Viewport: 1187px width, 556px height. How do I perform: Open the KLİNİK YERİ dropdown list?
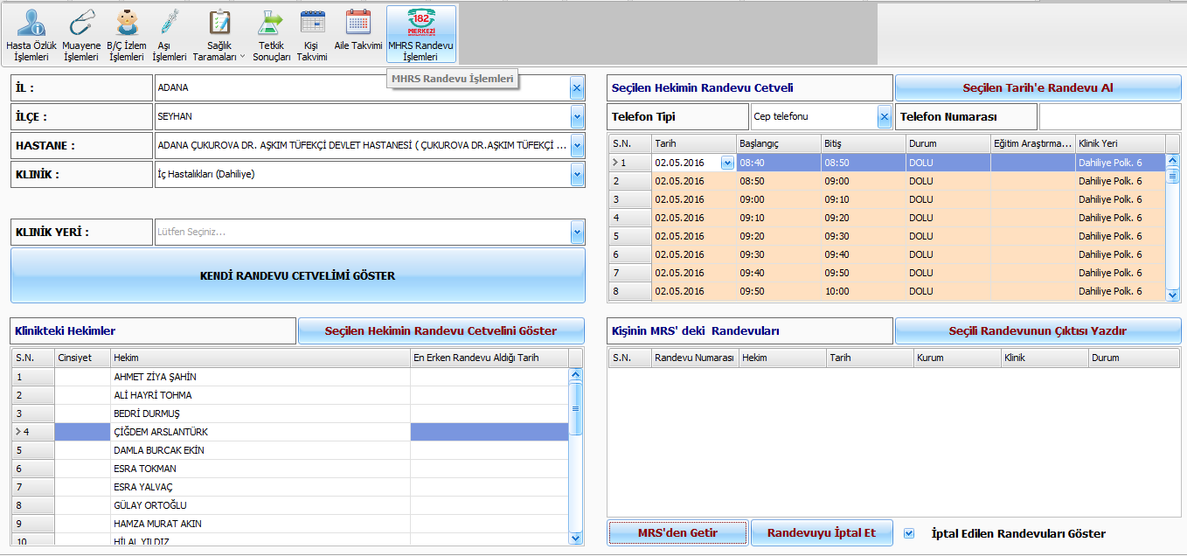coord(577,233)
